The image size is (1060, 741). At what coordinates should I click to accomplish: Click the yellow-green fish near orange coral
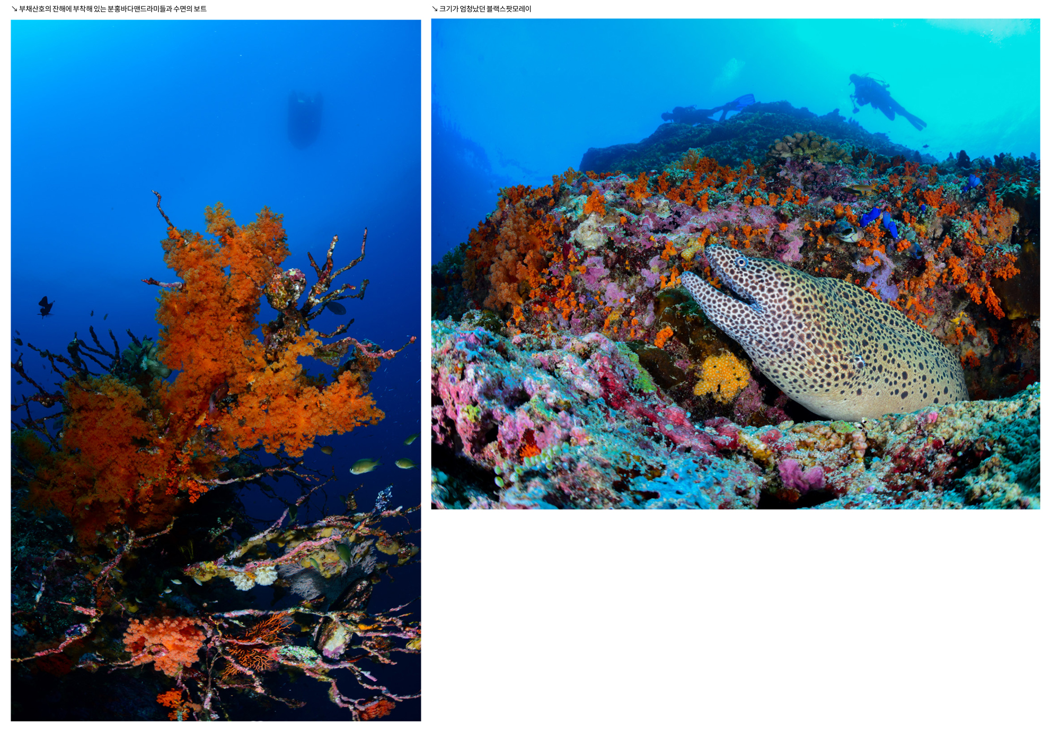pos(364,466)
